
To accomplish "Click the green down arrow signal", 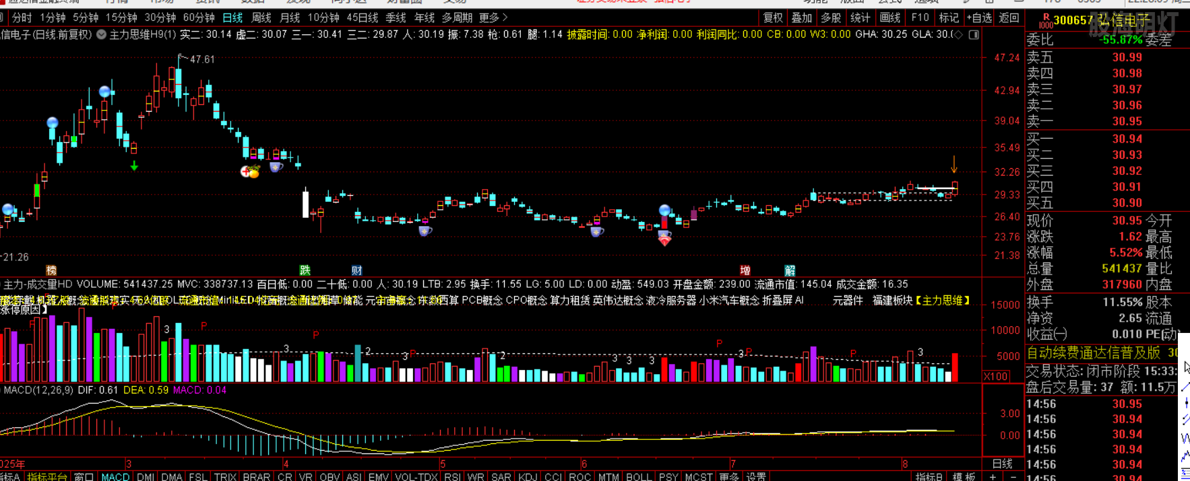I will click(134, 165).
